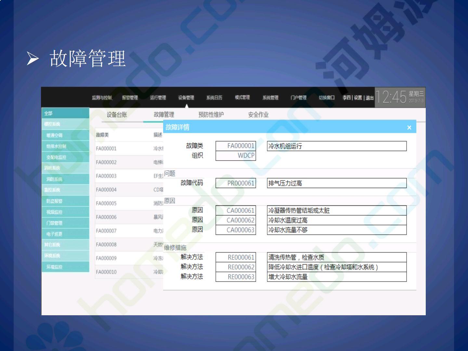The width and height of the screenshot is (468, 351).
Task: Open the 监测与控制 menu
Action: [102, 97]
